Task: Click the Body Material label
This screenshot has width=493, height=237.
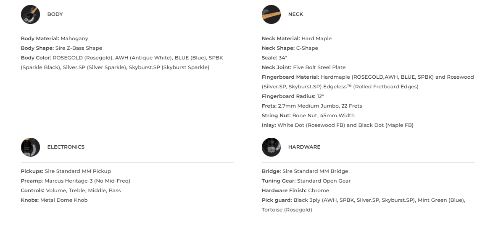Action: [40, 39]
